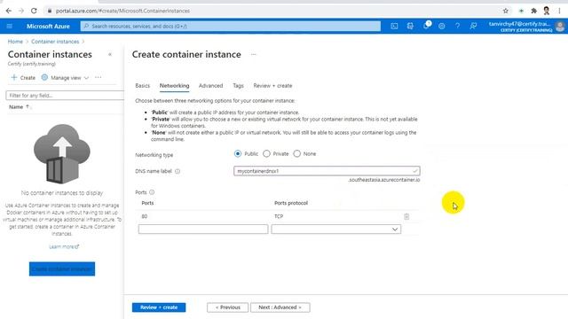This screenshot has width=568, height=319.
Task: Bookmark this page with the star icon
Action: 506,11
